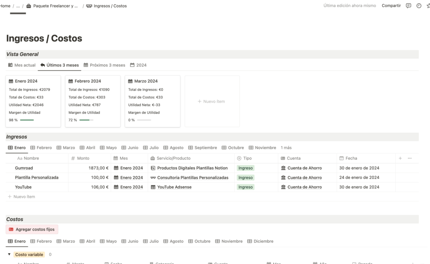Expand the '1 más' hidden views
The width and height of the screenshot is (430, 264).
coord(286,148)
